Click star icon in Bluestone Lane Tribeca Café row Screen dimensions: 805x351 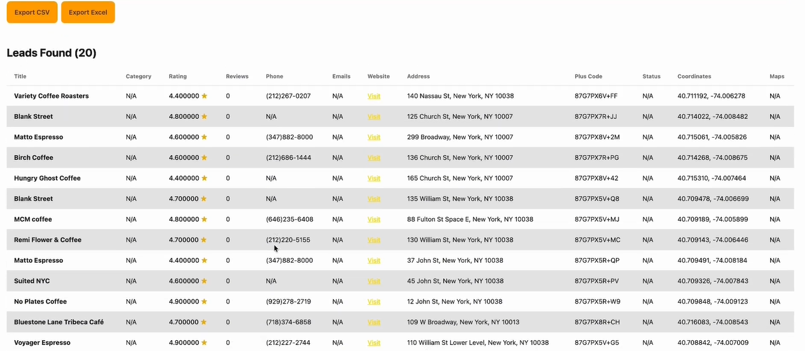[x=205, y=322]
